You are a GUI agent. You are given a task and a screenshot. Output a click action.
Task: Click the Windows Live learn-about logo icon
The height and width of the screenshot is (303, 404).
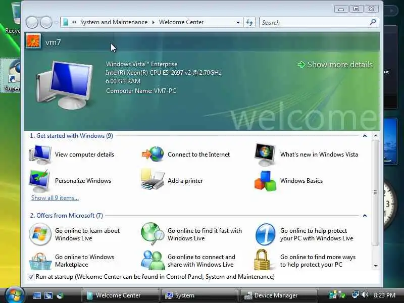(40, 234)
